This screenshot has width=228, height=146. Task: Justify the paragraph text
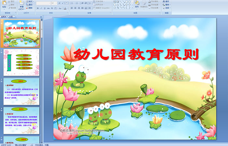[82, 8]
